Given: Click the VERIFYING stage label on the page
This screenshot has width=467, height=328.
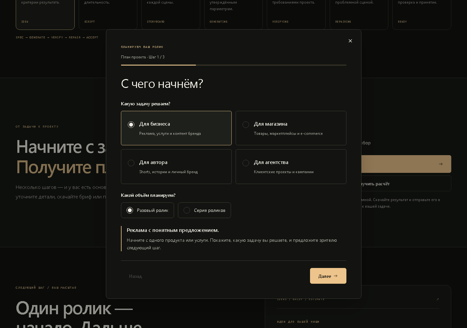Looking at the screenshot, I should 281,22.
